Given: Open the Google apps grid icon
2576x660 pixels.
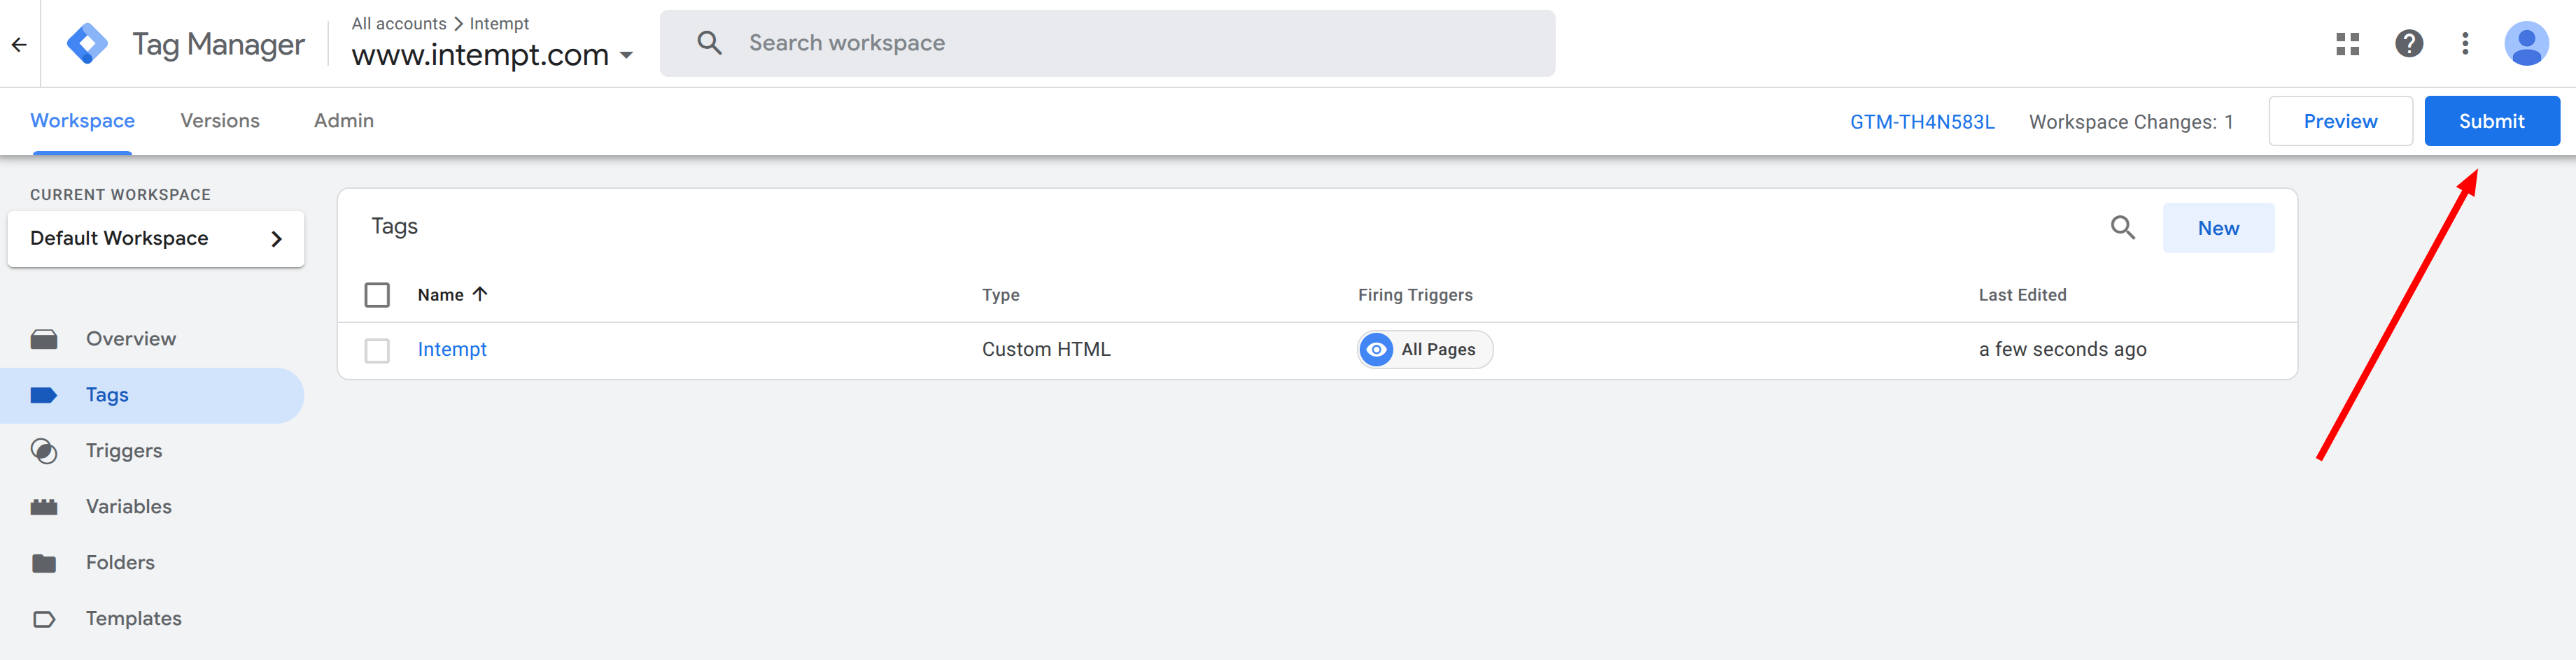Looking at the screenshot, I should coord(2347,44).
